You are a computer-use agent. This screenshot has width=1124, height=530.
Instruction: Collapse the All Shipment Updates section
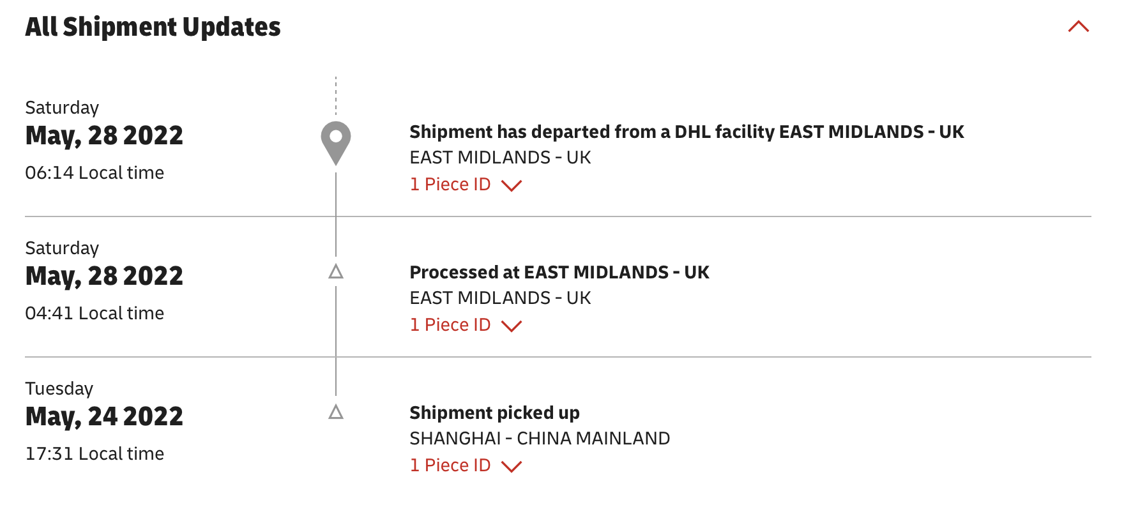tap(1078, 27)
